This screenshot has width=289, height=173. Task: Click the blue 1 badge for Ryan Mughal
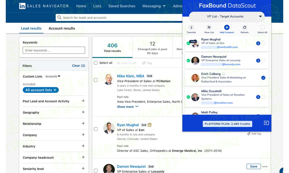coord(258,43)
